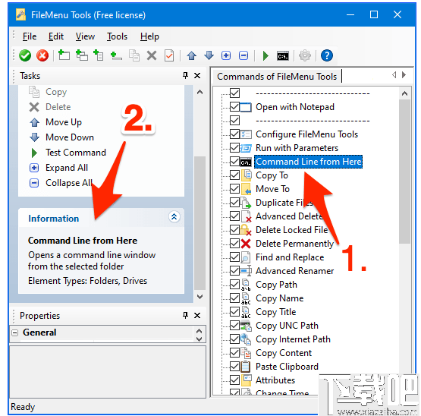Image resolution: width=421 pixels, height=416 pixels.
Task: Click the Add Submenu toolbar icon
Action: (82, 55)
